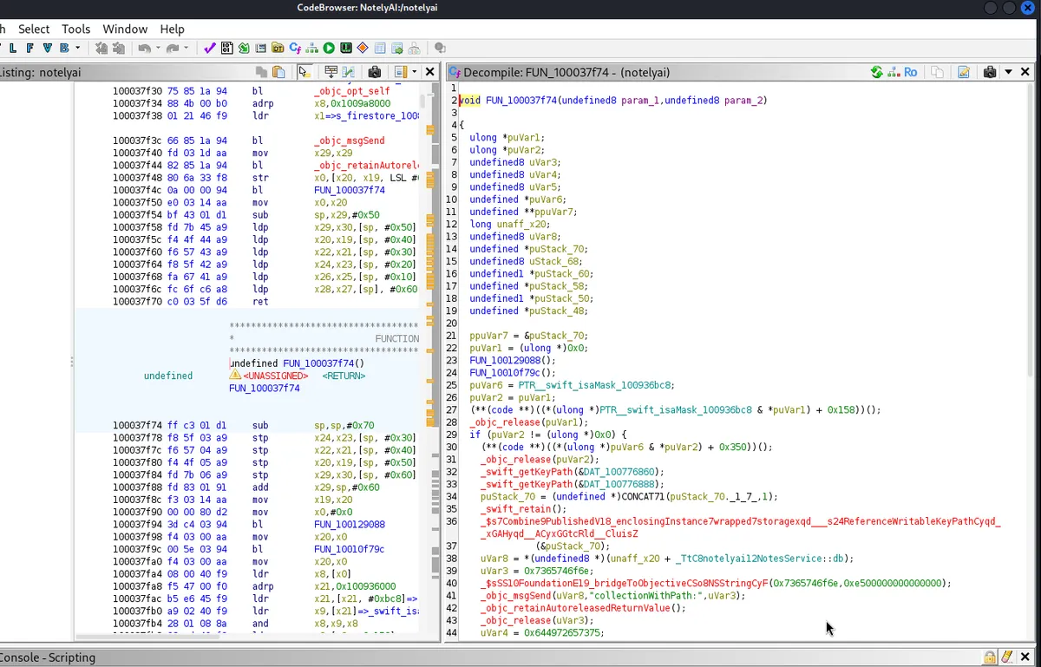Open the function graph icon in toolbar

pyautogui.click(x=311, y=48)
